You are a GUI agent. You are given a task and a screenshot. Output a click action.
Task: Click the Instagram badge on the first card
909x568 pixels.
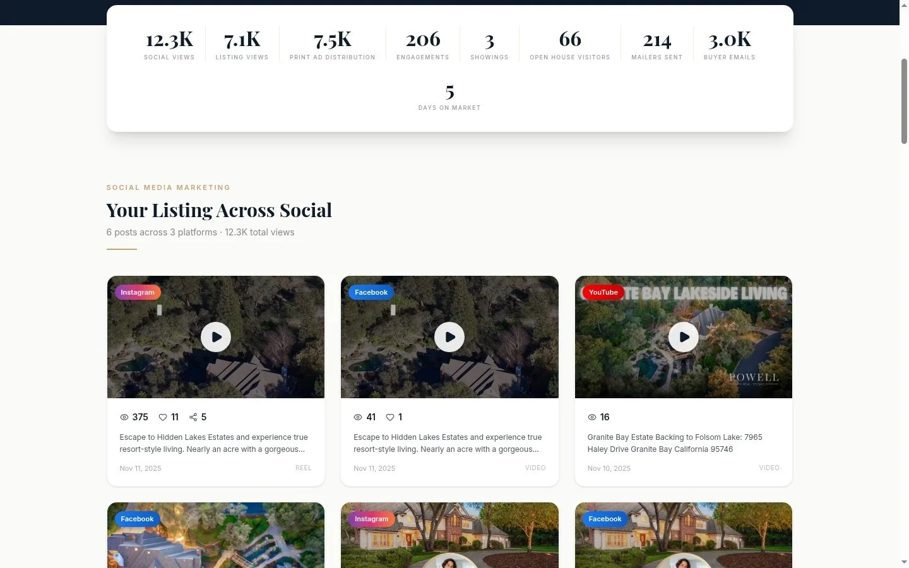pyautogui.click(x=138, y=292)
